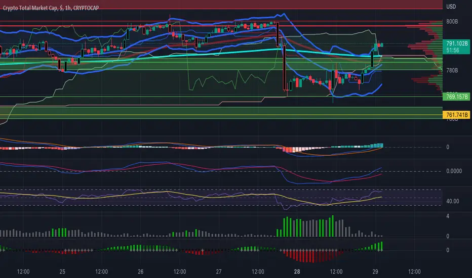Click date label 26 on time axis
Viewport: 472px width, 278px height.
pyautogui.click(x=141, y=272)
